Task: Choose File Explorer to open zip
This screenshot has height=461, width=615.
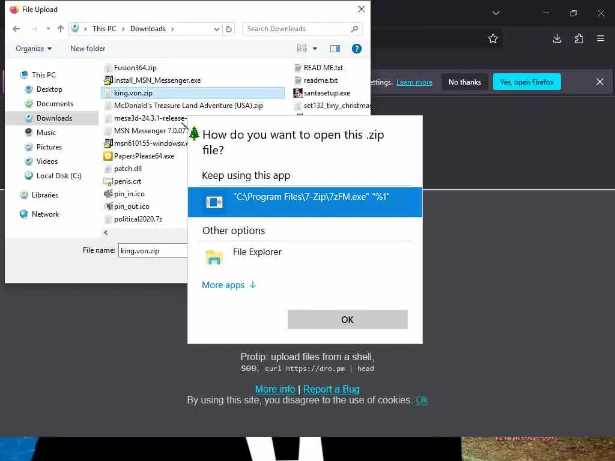Action: pyautogui.click(x=304, y=257)
